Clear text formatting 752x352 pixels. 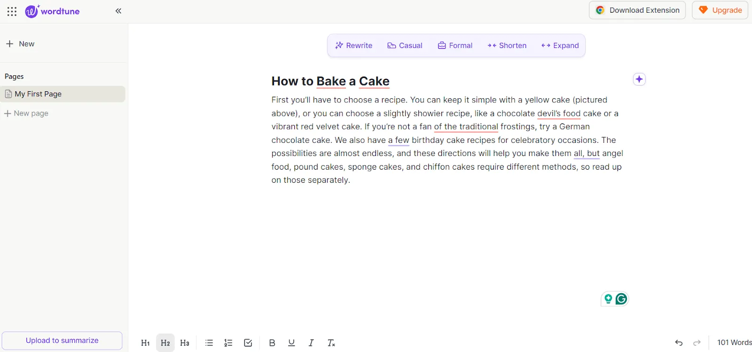click(331, 343)
